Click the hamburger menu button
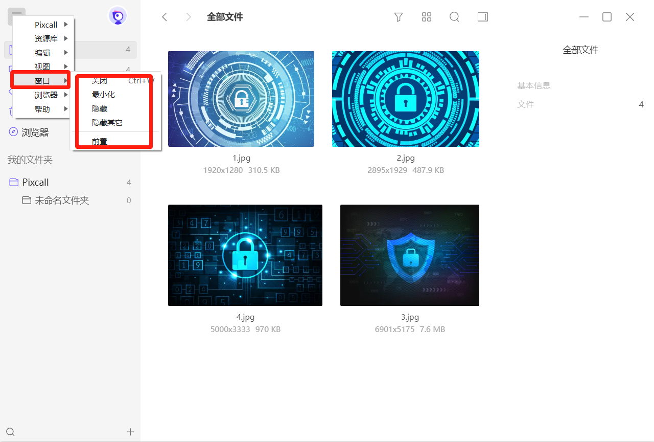 click(x=16, y=16)
